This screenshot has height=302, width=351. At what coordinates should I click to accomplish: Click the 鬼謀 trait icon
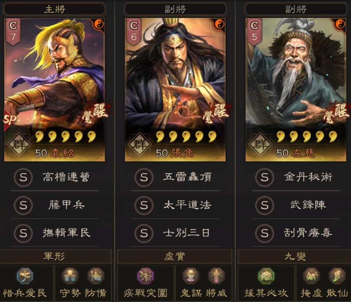191,276
